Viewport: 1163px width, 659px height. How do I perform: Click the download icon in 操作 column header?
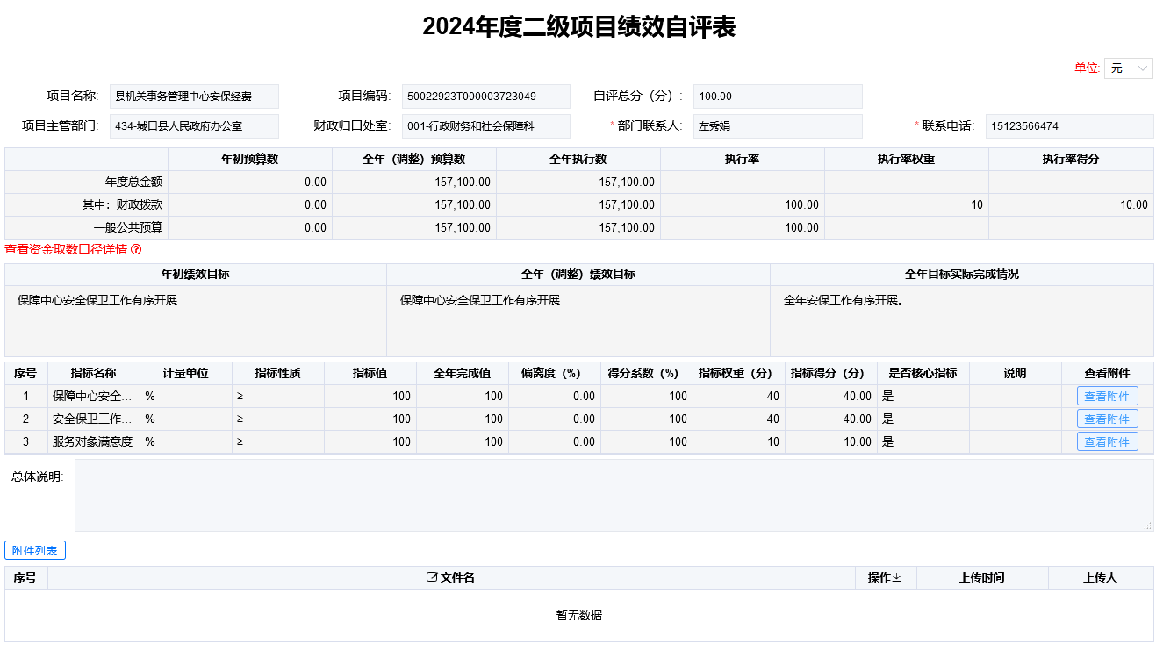coord(896,578)
